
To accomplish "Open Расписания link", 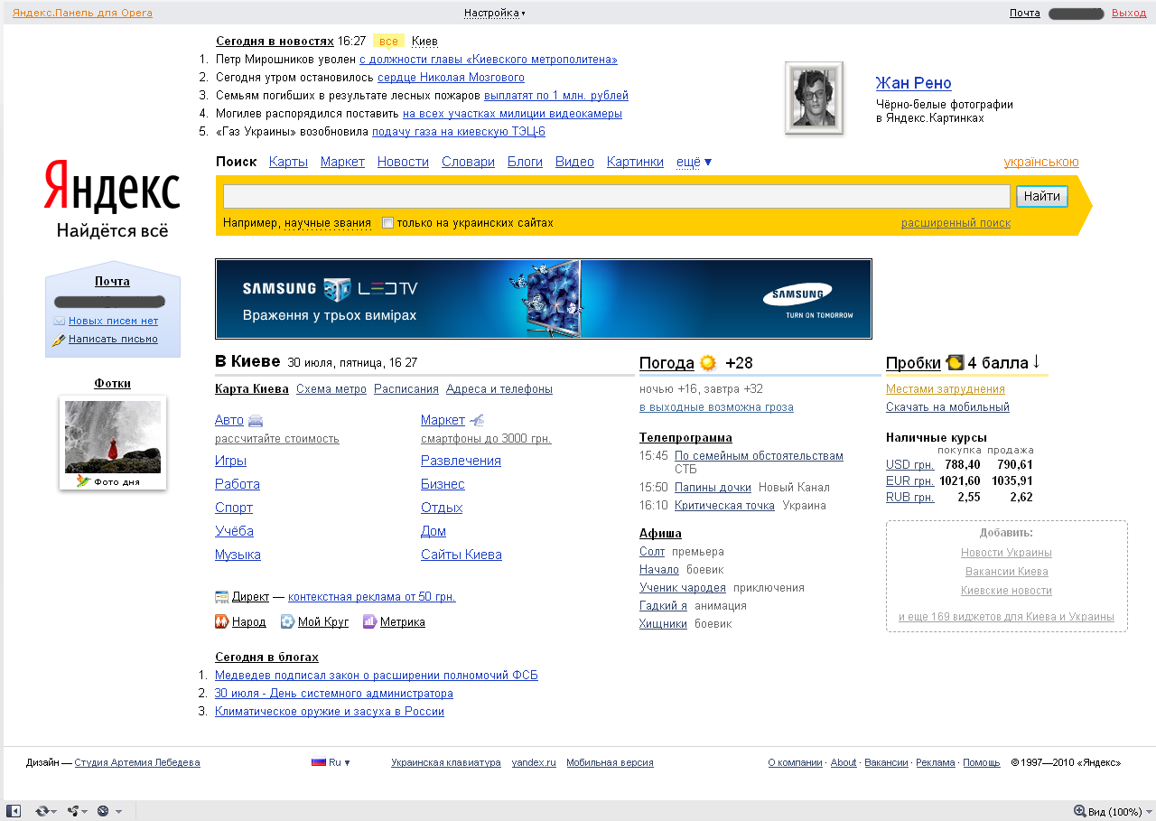I will [406, 389].
